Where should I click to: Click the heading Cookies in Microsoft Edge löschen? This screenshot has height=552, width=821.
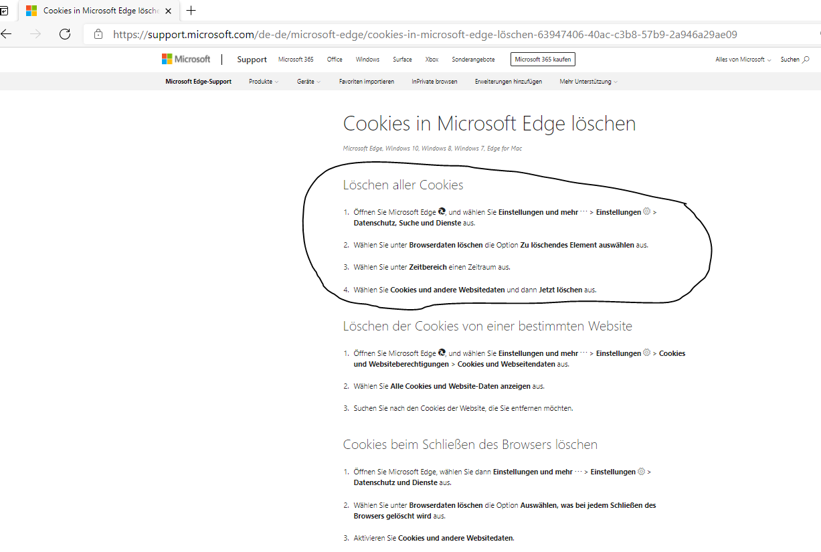coord(489,124)
